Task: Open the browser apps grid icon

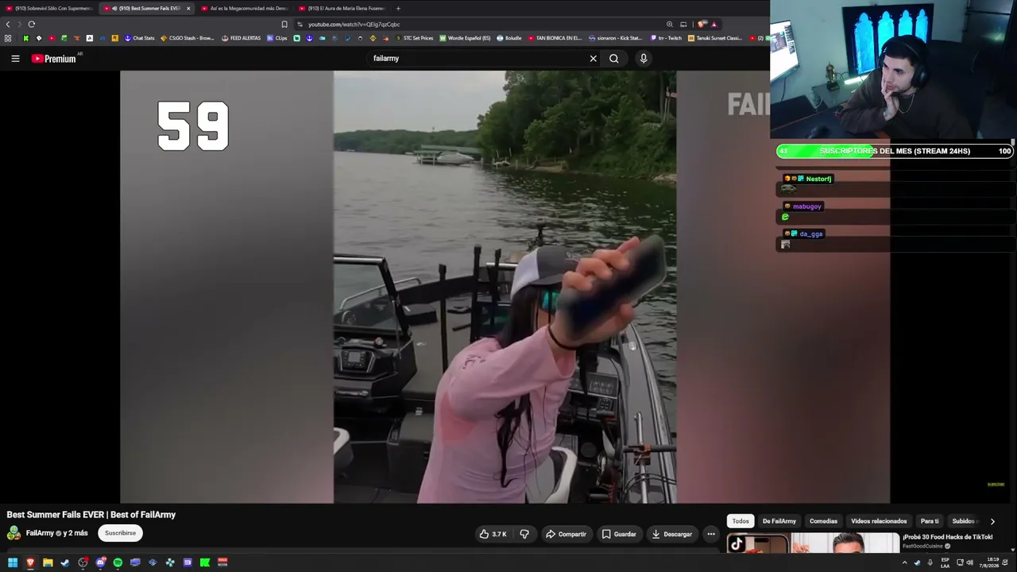Action: pos(8,38)
